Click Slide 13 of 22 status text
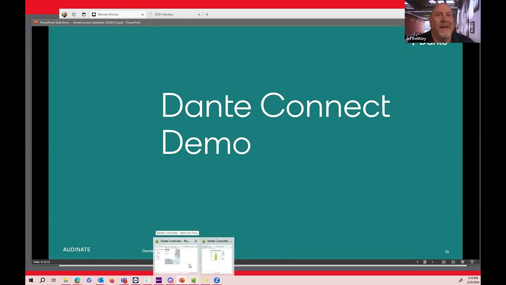Image resolution: width=506 pixels, height=285 pixels. coord(42,262)
